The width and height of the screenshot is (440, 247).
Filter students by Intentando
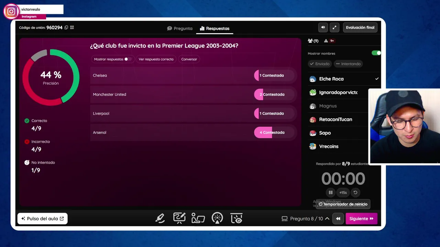point(348,64)
